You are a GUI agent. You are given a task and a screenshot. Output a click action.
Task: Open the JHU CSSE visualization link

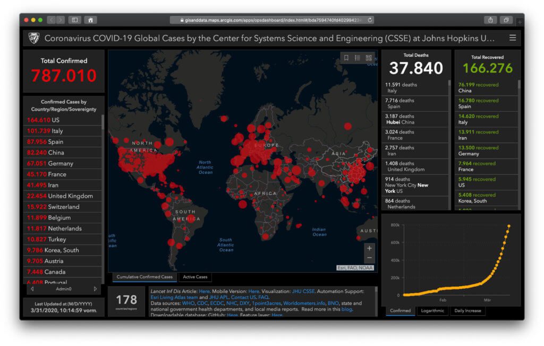click(x=303, y=291)
